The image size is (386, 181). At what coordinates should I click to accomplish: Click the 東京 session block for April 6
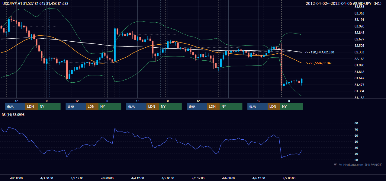[x=257, y=106]
